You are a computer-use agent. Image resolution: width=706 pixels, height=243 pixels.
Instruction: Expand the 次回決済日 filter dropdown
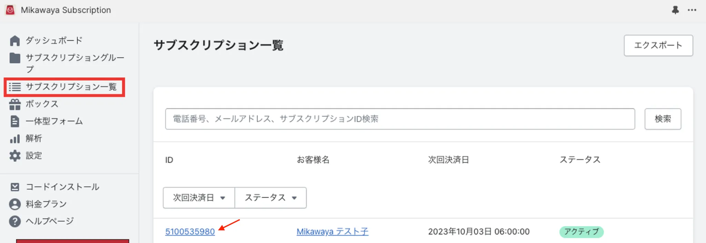pos(199,198)
